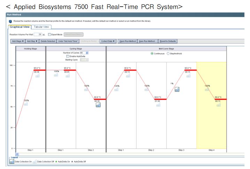Toggle data collection icon on Holding Stage ramp
This screenshot has height=169, width=250.
(26, 104)
